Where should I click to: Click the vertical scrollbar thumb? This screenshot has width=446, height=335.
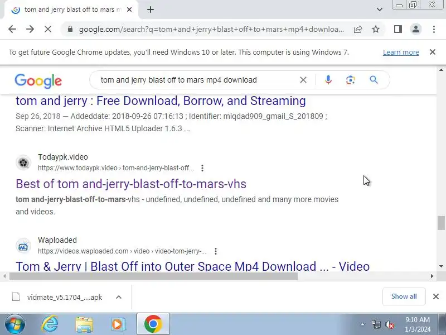point(441,223)
